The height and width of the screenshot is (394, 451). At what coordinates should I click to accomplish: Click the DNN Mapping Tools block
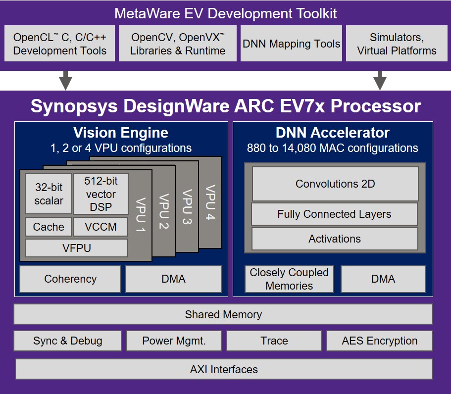(291, 44)
